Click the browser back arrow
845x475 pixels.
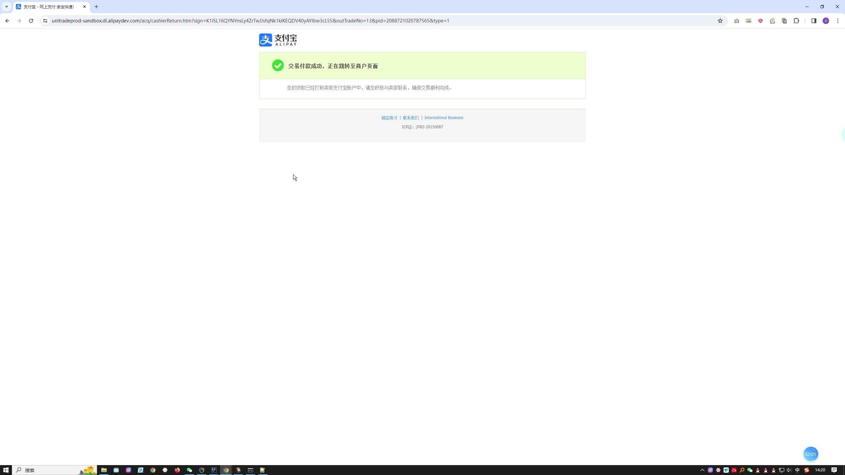click(7, 21)
